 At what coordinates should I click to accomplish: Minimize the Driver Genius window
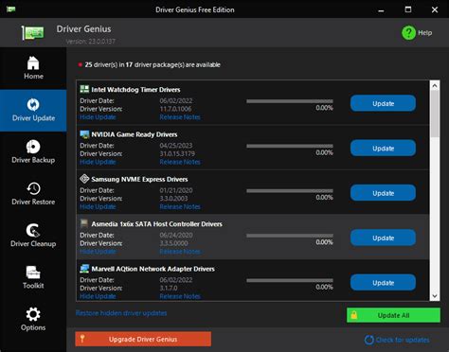tap(381, 9)
